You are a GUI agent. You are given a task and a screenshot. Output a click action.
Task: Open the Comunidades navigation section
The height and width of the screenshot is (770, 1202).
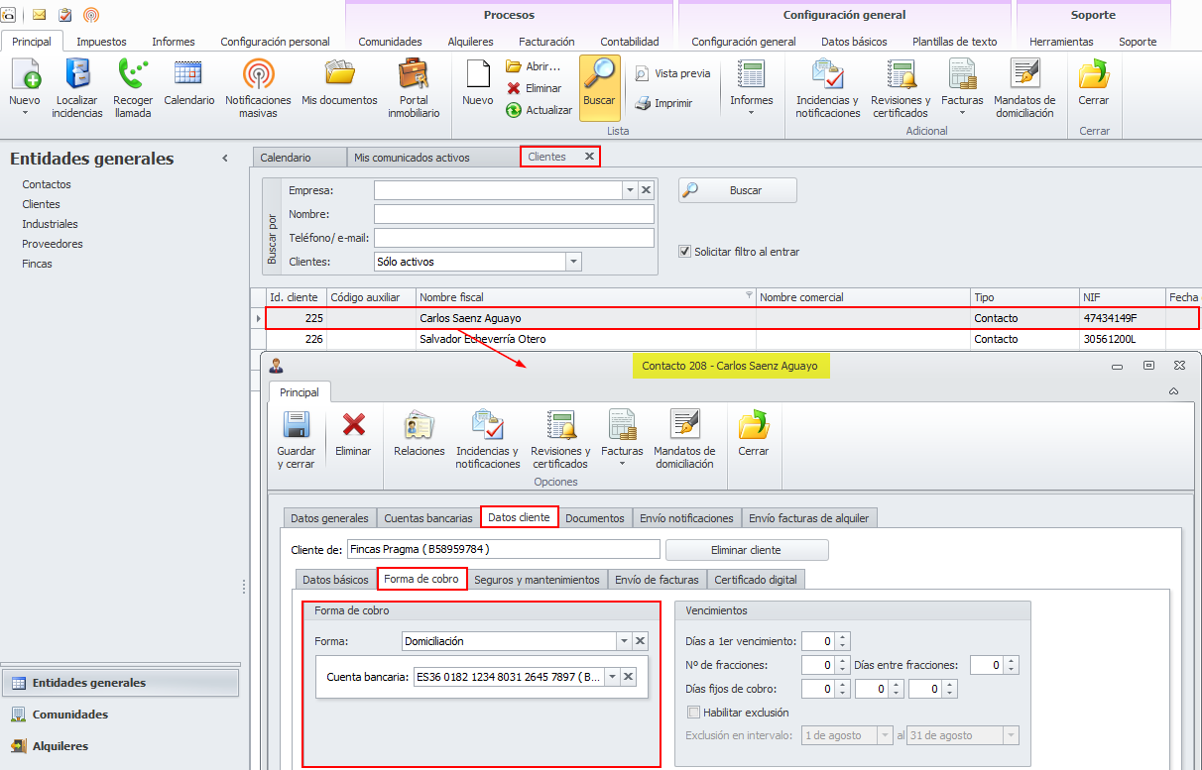click(x=120, y=715)
